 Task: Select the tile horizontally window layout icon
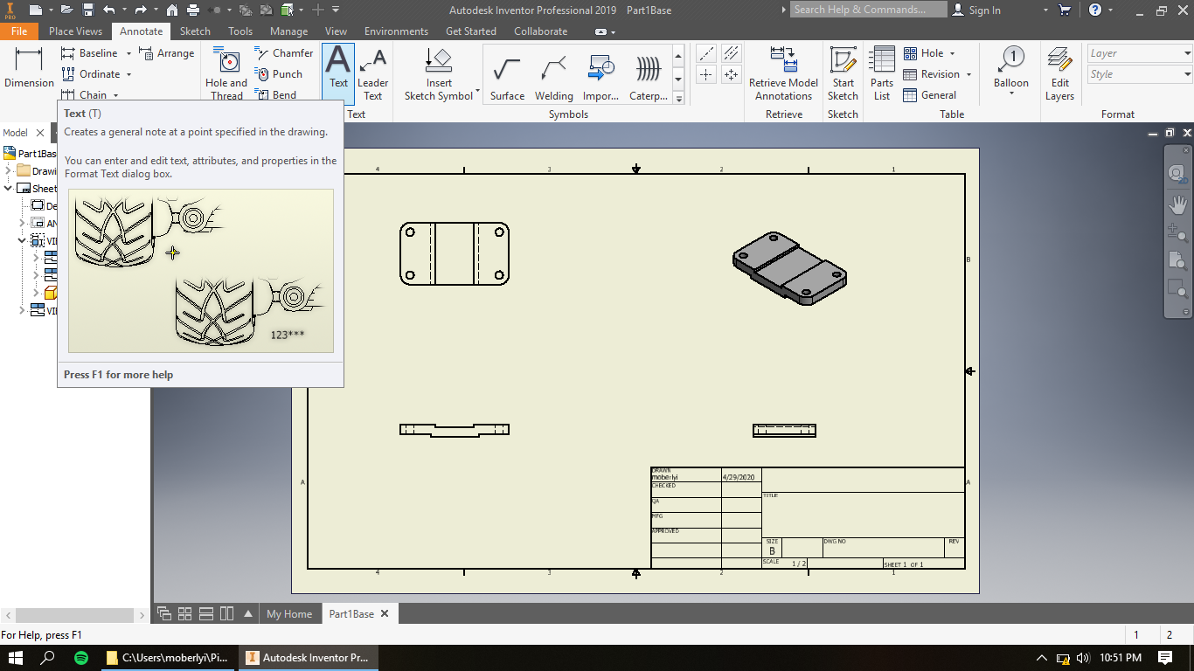point(206,613)
